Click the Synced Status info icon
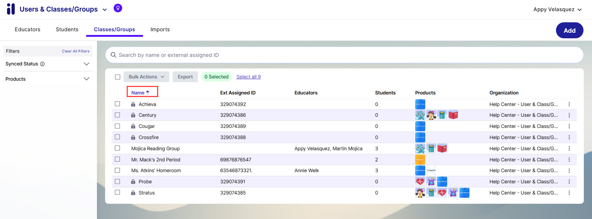592x219 pixels. click(42, 64)
